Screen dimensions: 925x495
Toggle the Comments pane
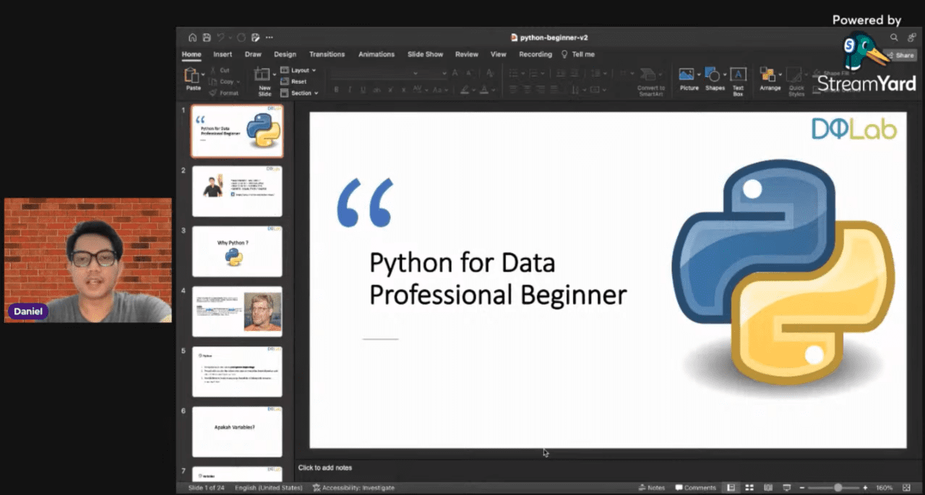692,487
